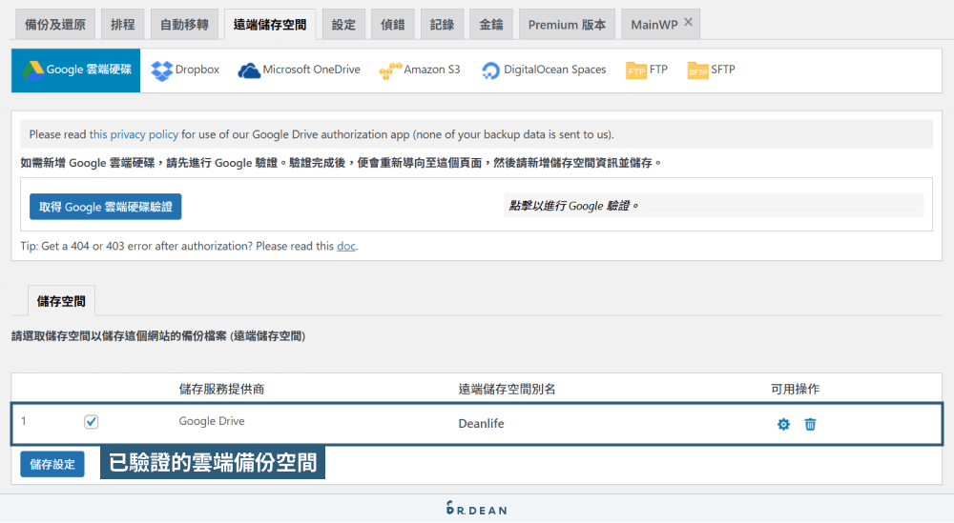This screenshot has width=954, height=523.
Task: Open the Premium 版本 tab
Action: point(567,25)
